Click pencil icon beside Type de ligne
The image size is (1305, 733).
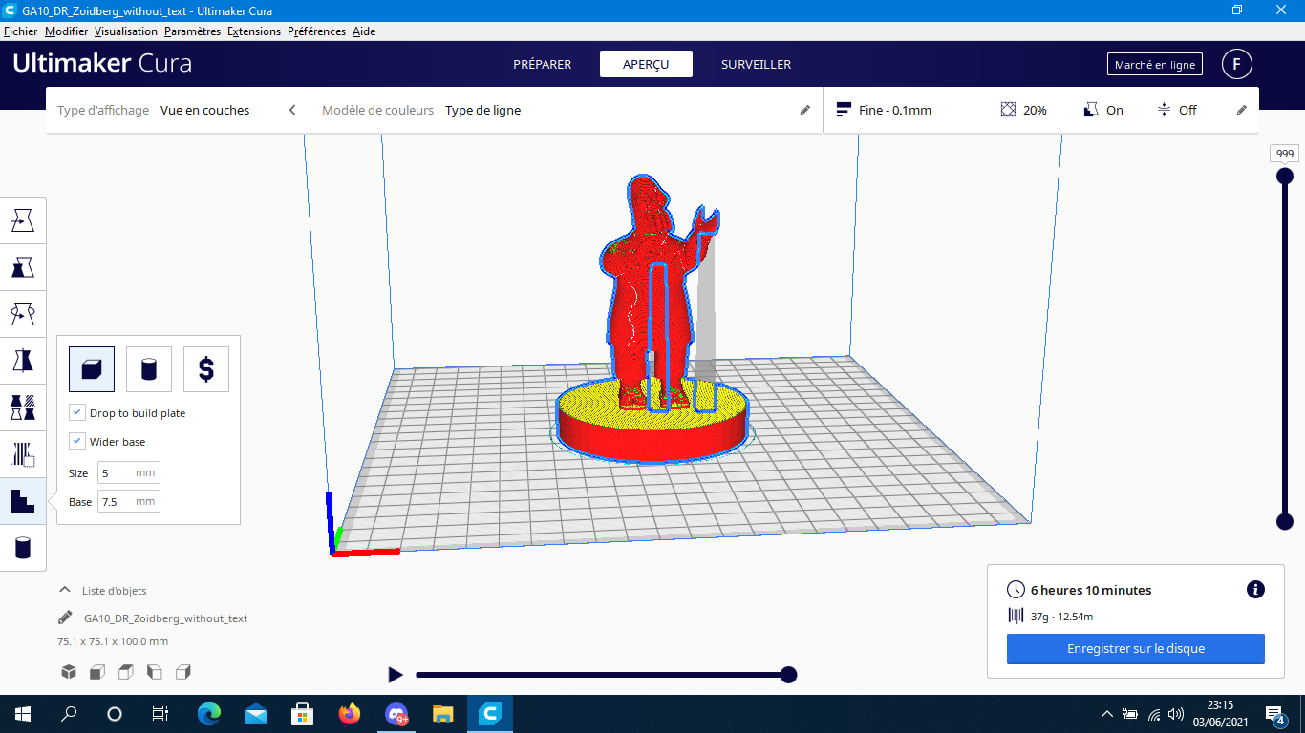coord(805,110)
